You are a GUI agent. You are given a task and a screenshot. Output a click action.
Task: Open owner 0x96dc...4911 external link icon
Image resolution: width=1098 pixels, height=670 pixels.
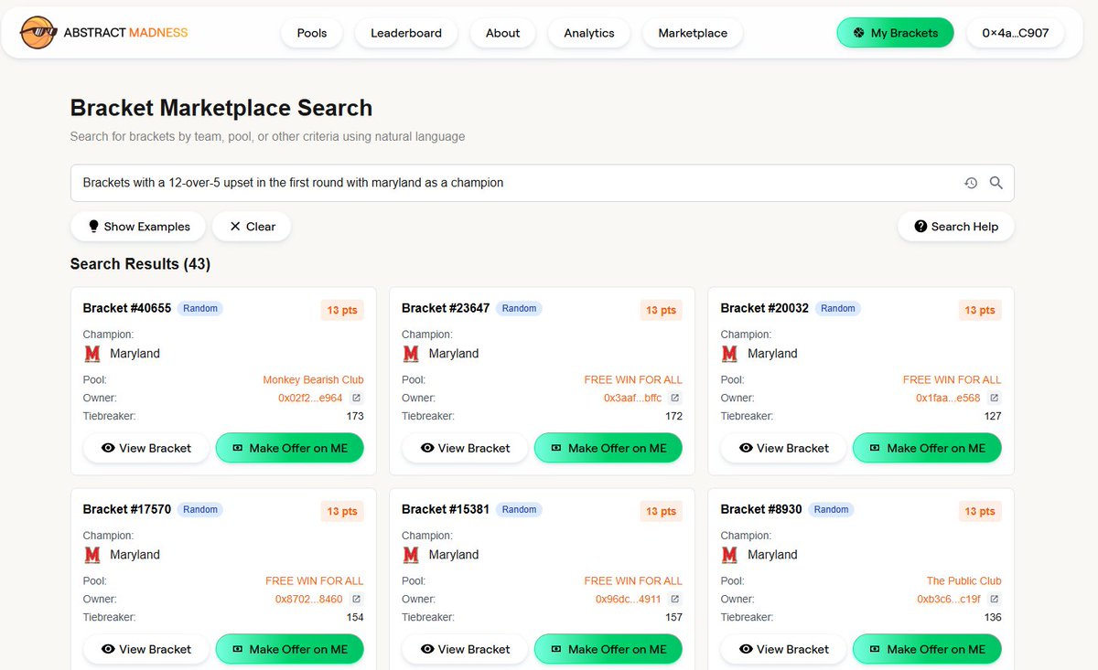click(x=675, y=599)
